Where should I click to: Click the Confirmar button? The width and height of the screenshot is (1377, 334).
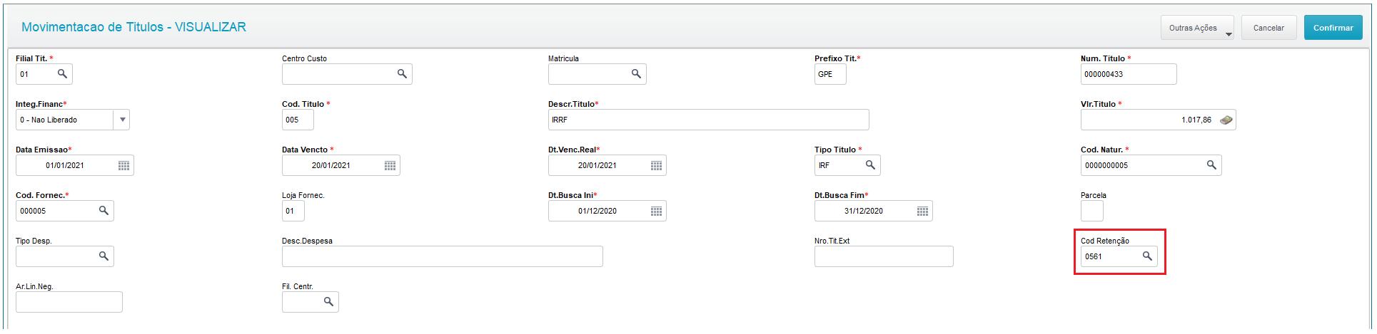(x=1333, y=28)
